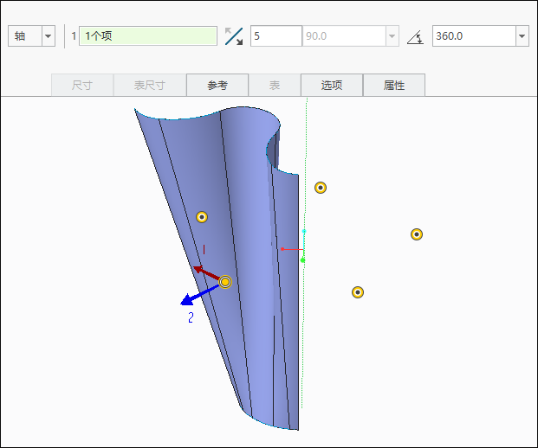
Task: Click the disabled 90.0 angle increment field
Action: 344,36
